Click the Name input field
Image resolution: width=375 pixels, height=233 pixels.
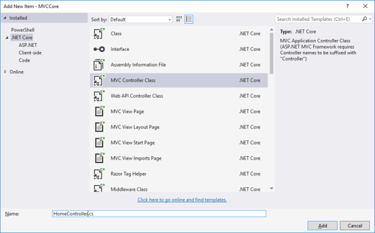(x=159, y=213)
